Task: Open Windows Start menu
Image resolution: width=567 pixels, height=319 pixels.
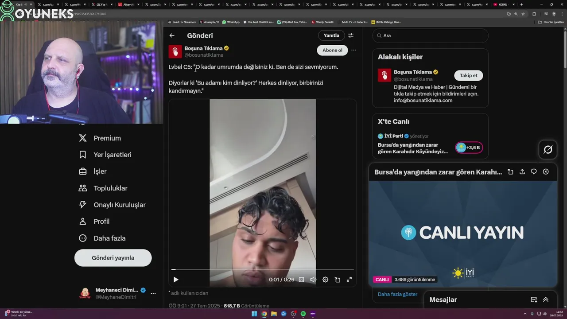Action: [254, 314]
